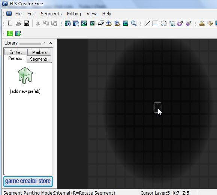
Task: Click the stacked layers icon
Action: (100, 23)
